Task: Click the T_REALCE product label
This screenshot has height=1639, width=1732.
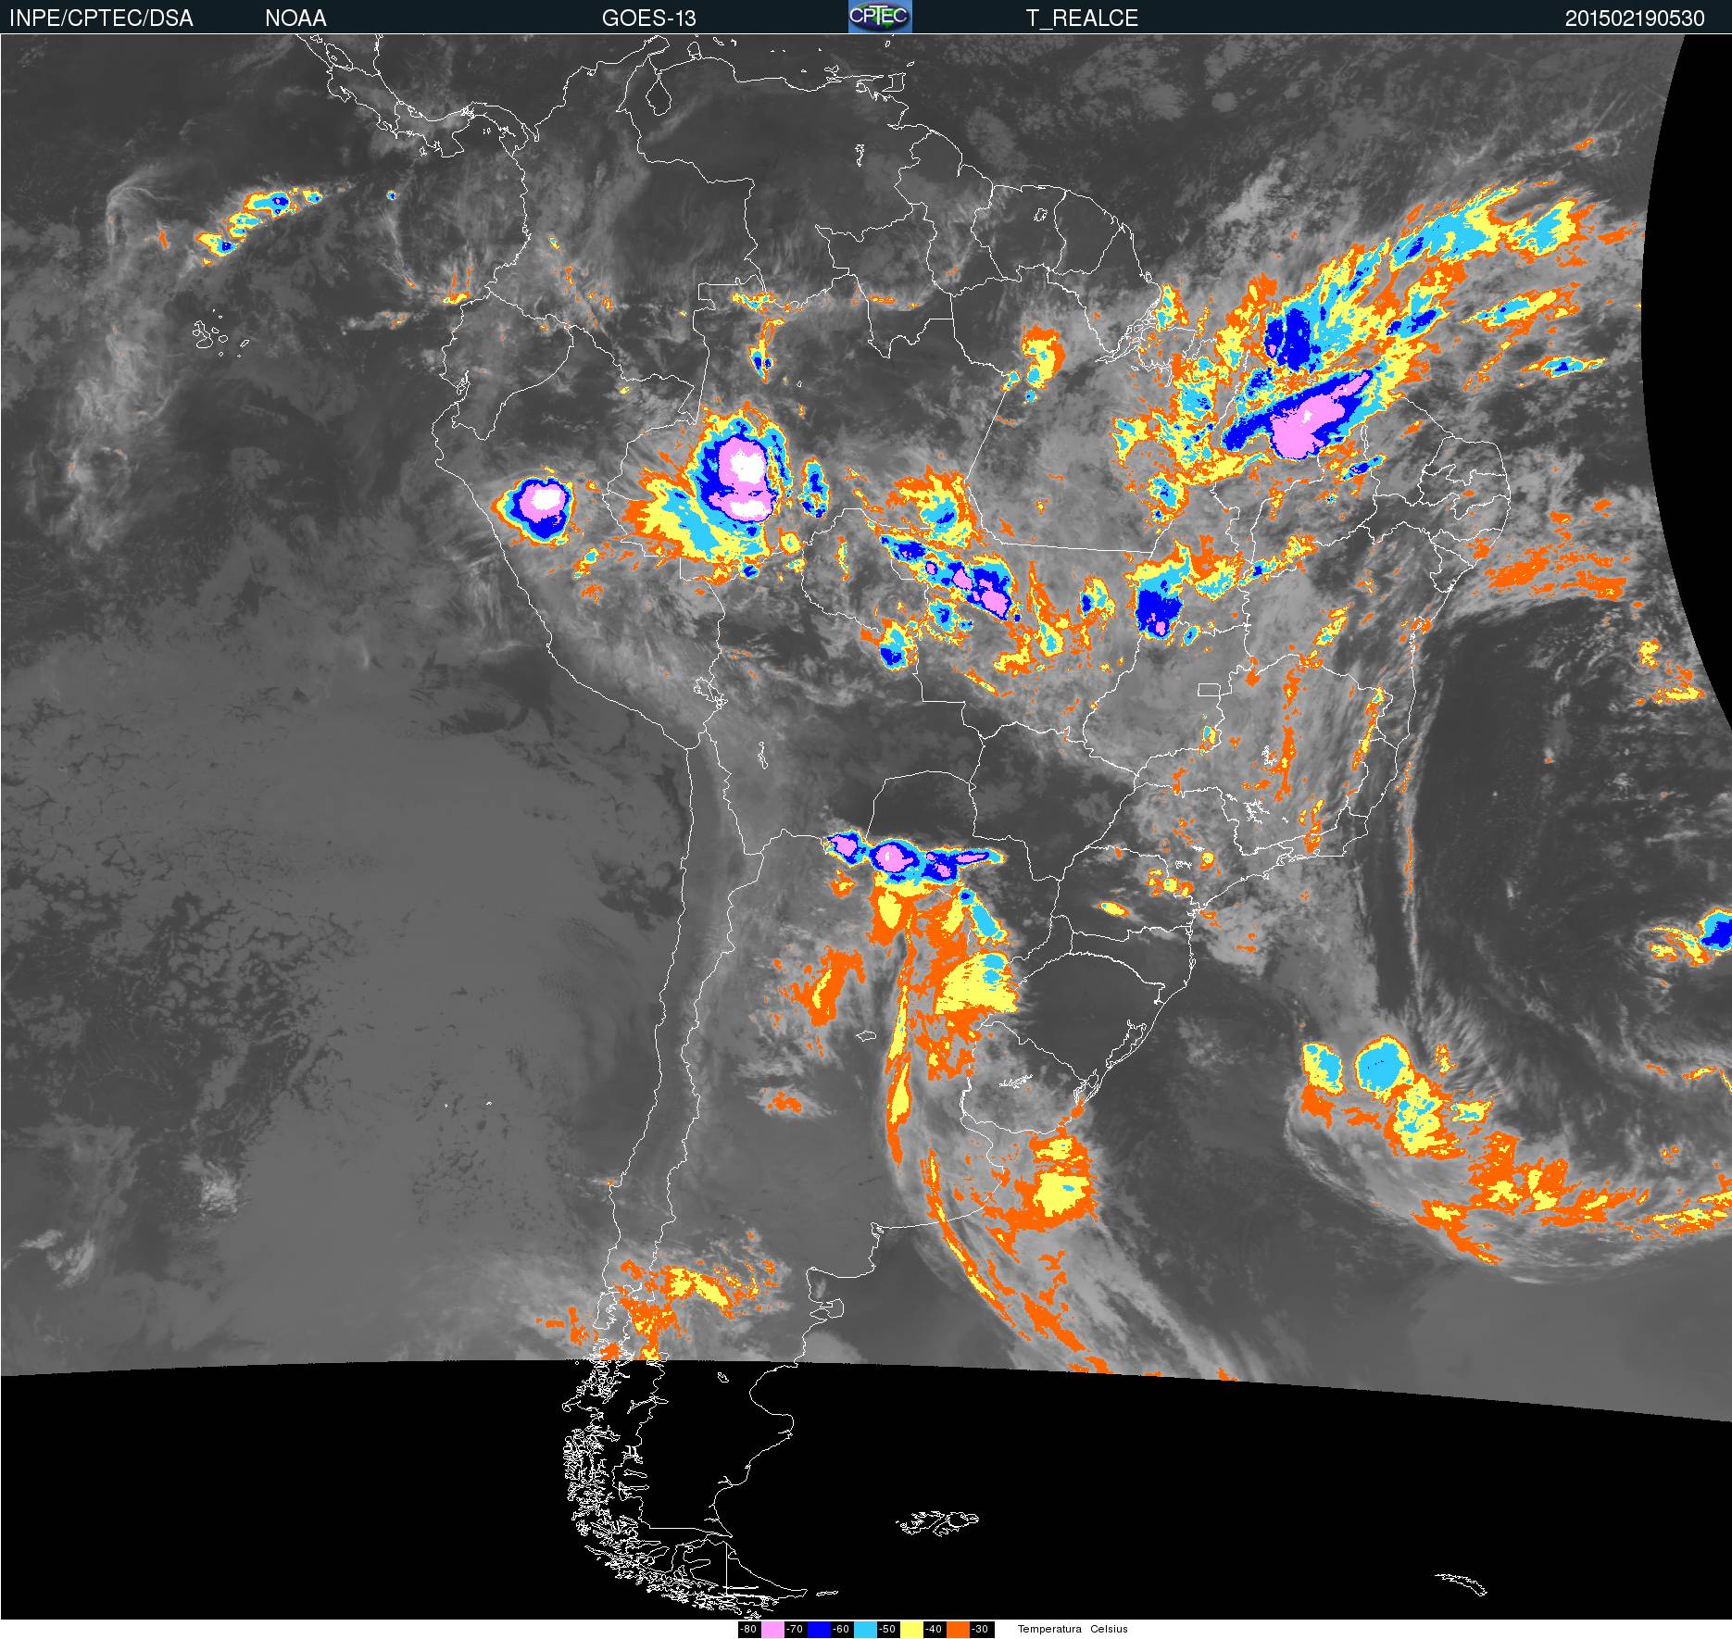Action: point(1082,19)
